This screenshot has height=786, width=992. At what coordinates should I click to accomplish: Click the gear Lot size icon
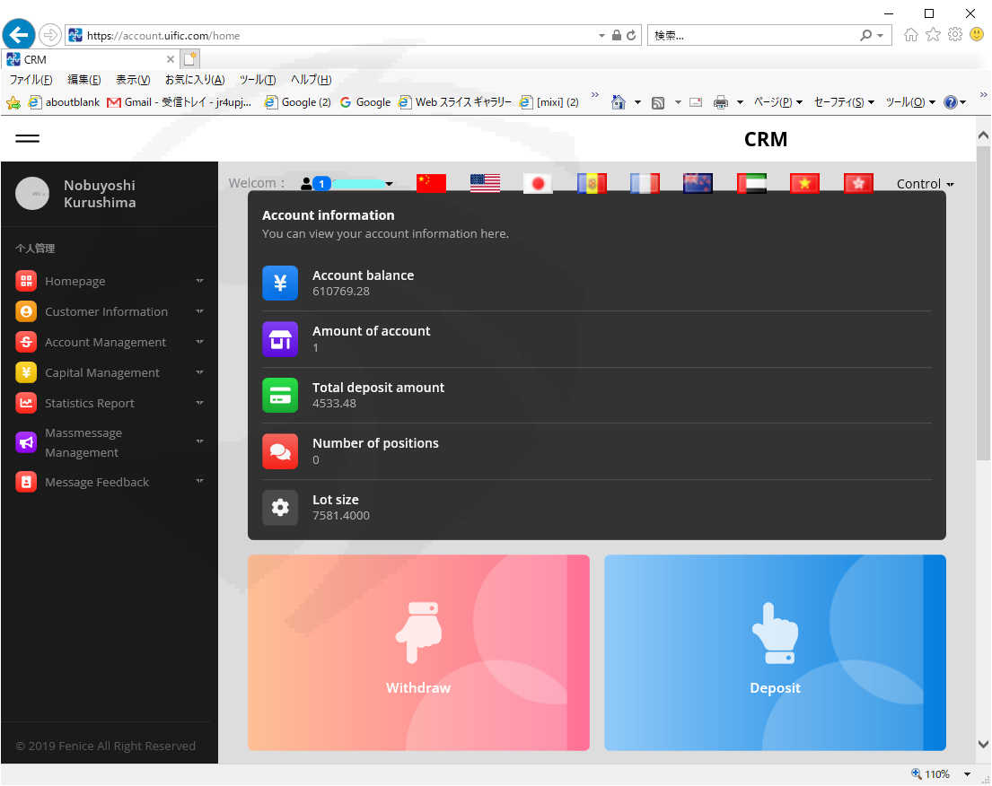point(279,507)
